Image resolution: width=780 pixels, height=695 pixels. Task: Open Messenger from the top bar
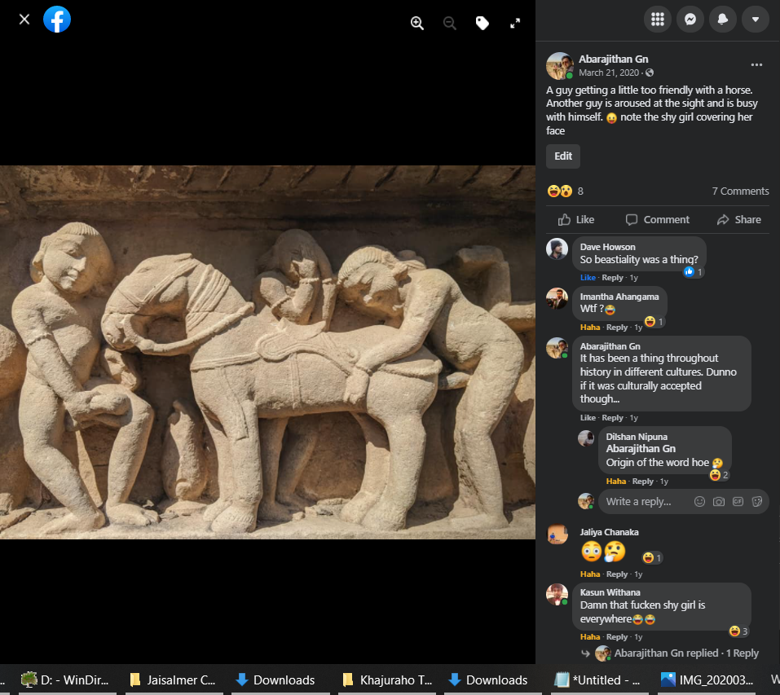click(690, 20)
